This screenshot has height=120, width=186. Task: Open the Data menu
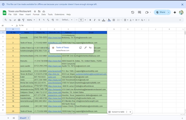(43, 14)
